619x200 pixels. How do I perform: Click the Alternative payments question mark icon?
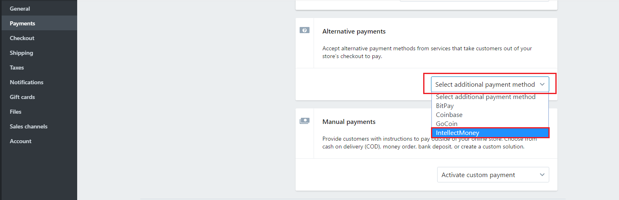[304, 30]
